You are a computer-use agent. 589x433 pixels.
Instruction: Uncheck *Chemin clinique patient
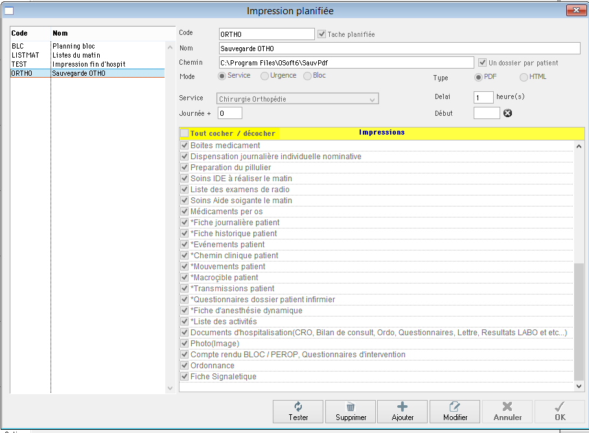pyautogui.click(x=185, y=255)
